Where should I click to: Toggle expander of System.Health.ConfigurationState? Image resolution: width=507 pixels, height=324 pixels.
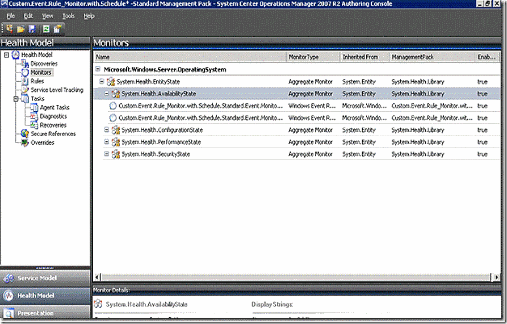pos(106,129)
